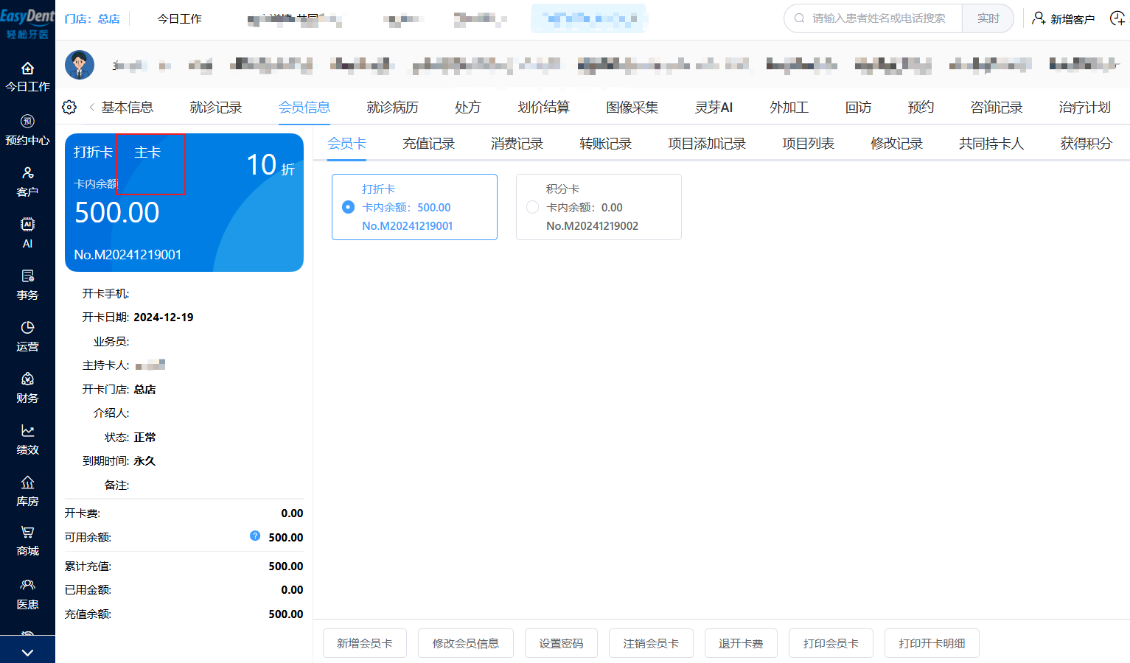Open the 今日工作 top tab

pos(179,18)
